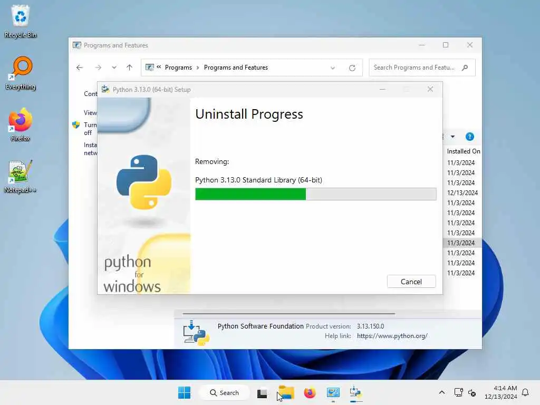Click the Python Setup title bar icon
540x405 pixels.
(105, 89)
